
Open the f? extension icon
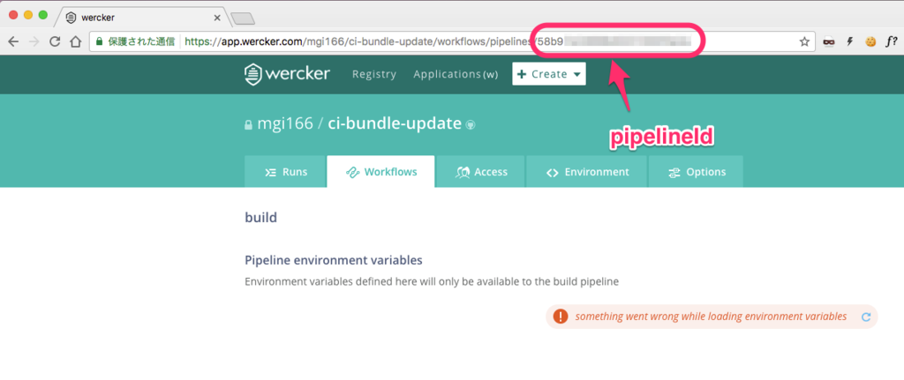click(891, 41)
